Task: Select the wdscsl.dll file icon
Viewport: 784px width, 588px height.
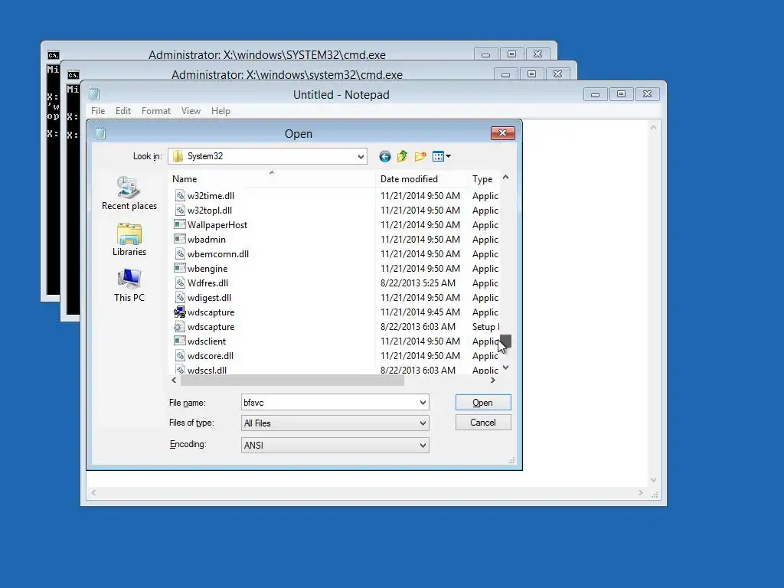Action: click(180, 370)
